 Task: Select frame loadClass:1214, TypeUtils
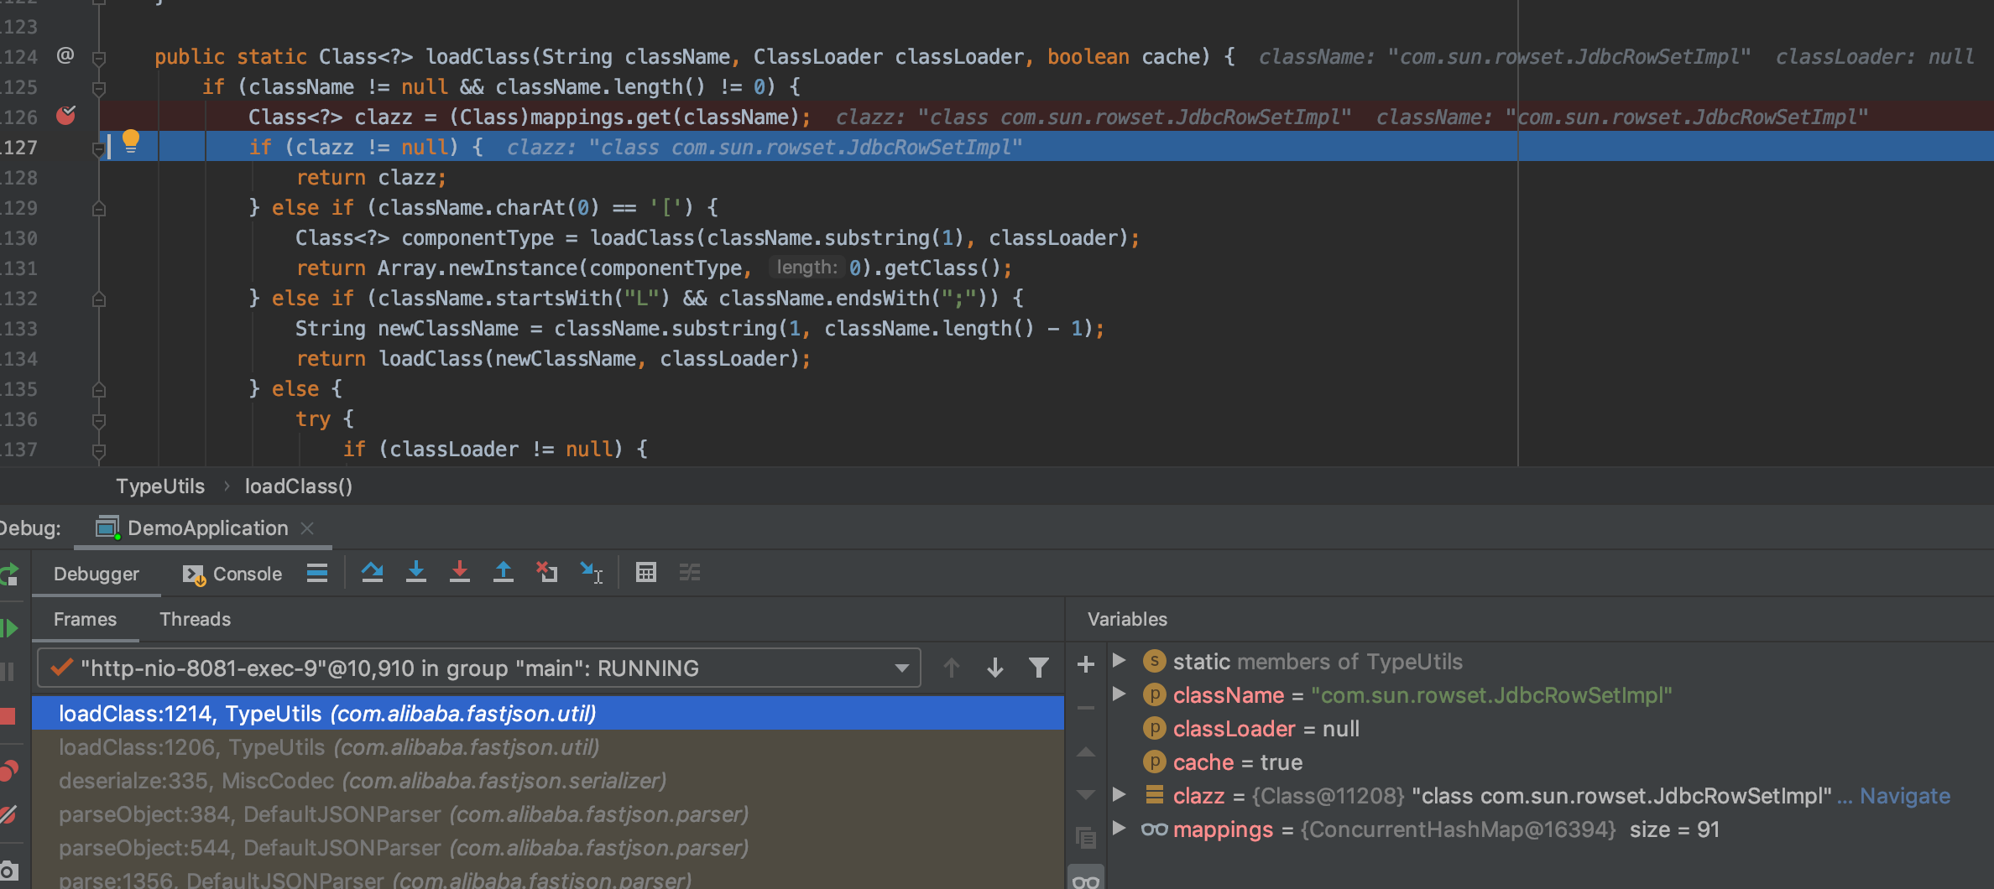(548, 714)
